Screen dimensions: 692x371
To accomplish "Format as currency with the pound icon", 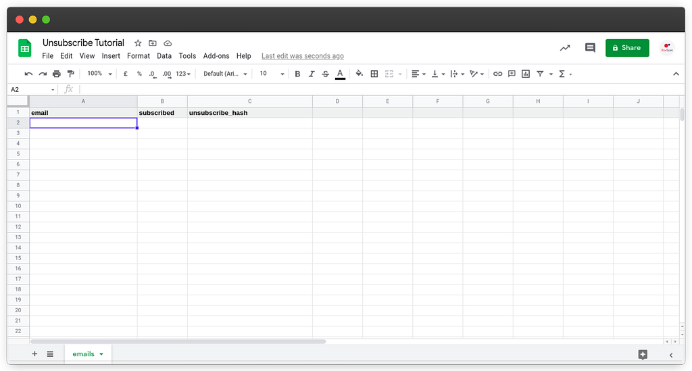I will [126, 74].
